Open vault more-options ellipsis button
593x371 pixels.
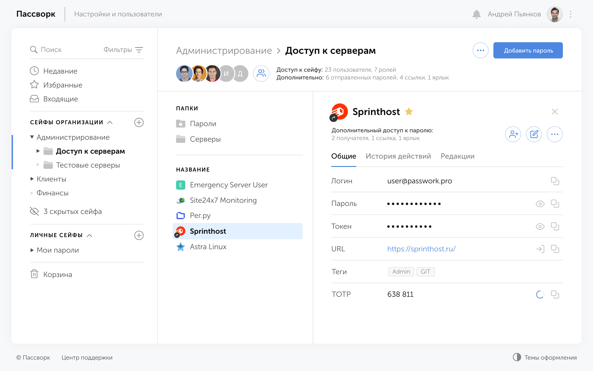481,50
